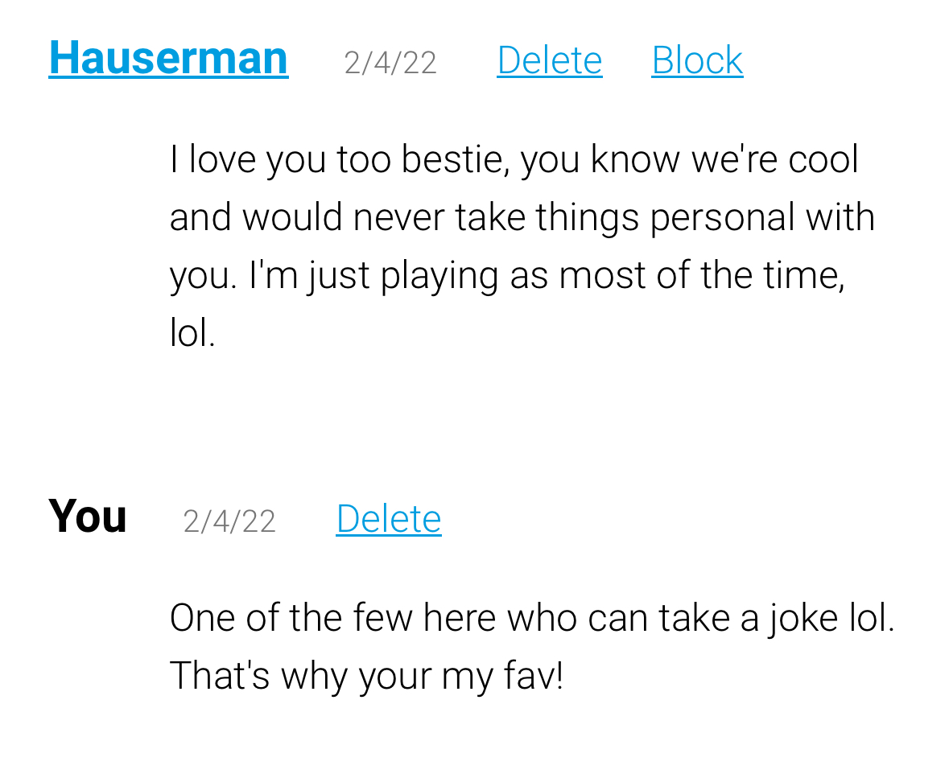The image size is (949, 774).
Task: Delete your own reply comment
Action: point(389,519)
